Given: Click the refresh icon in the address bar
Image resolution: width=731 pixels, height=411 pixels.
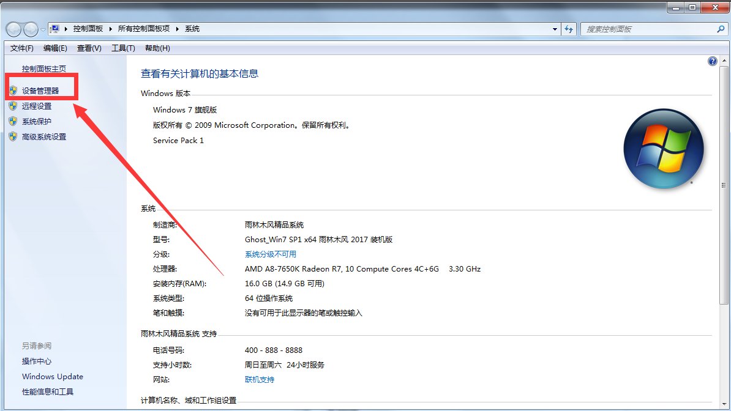Looking at the screenshot, I should pos(569,28).
